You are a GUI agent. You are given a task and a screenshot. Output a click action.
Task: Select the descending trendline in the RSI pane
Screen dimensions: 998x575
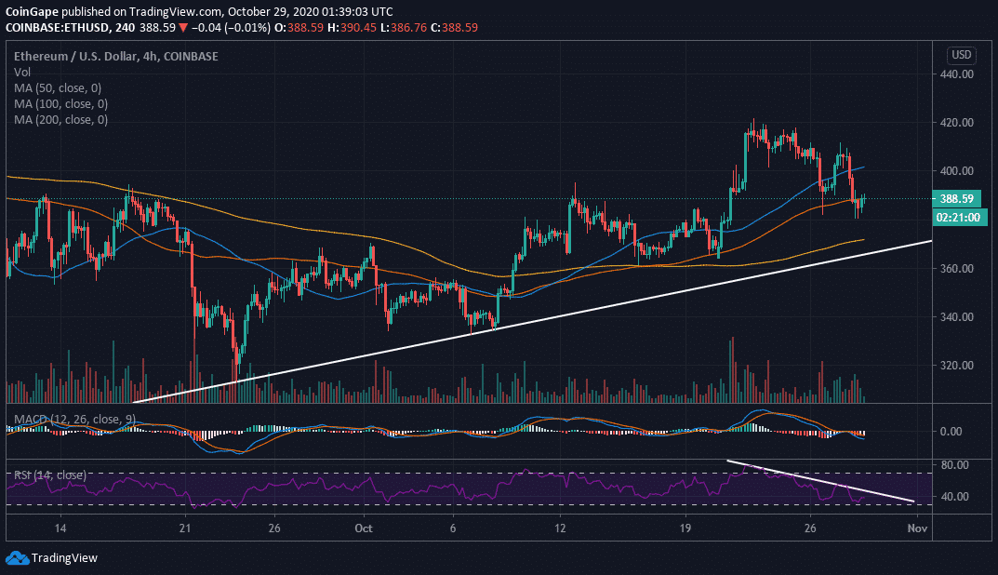pos(818,482)
